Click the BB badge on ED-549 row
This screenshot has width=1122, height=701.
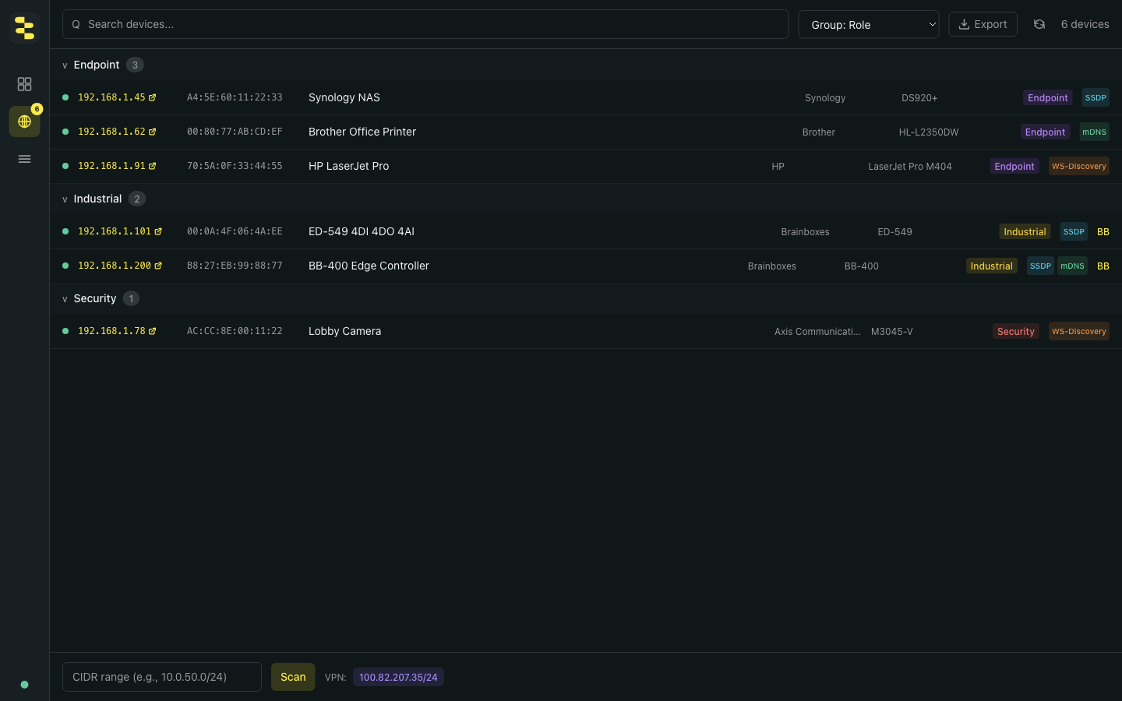1103,231
